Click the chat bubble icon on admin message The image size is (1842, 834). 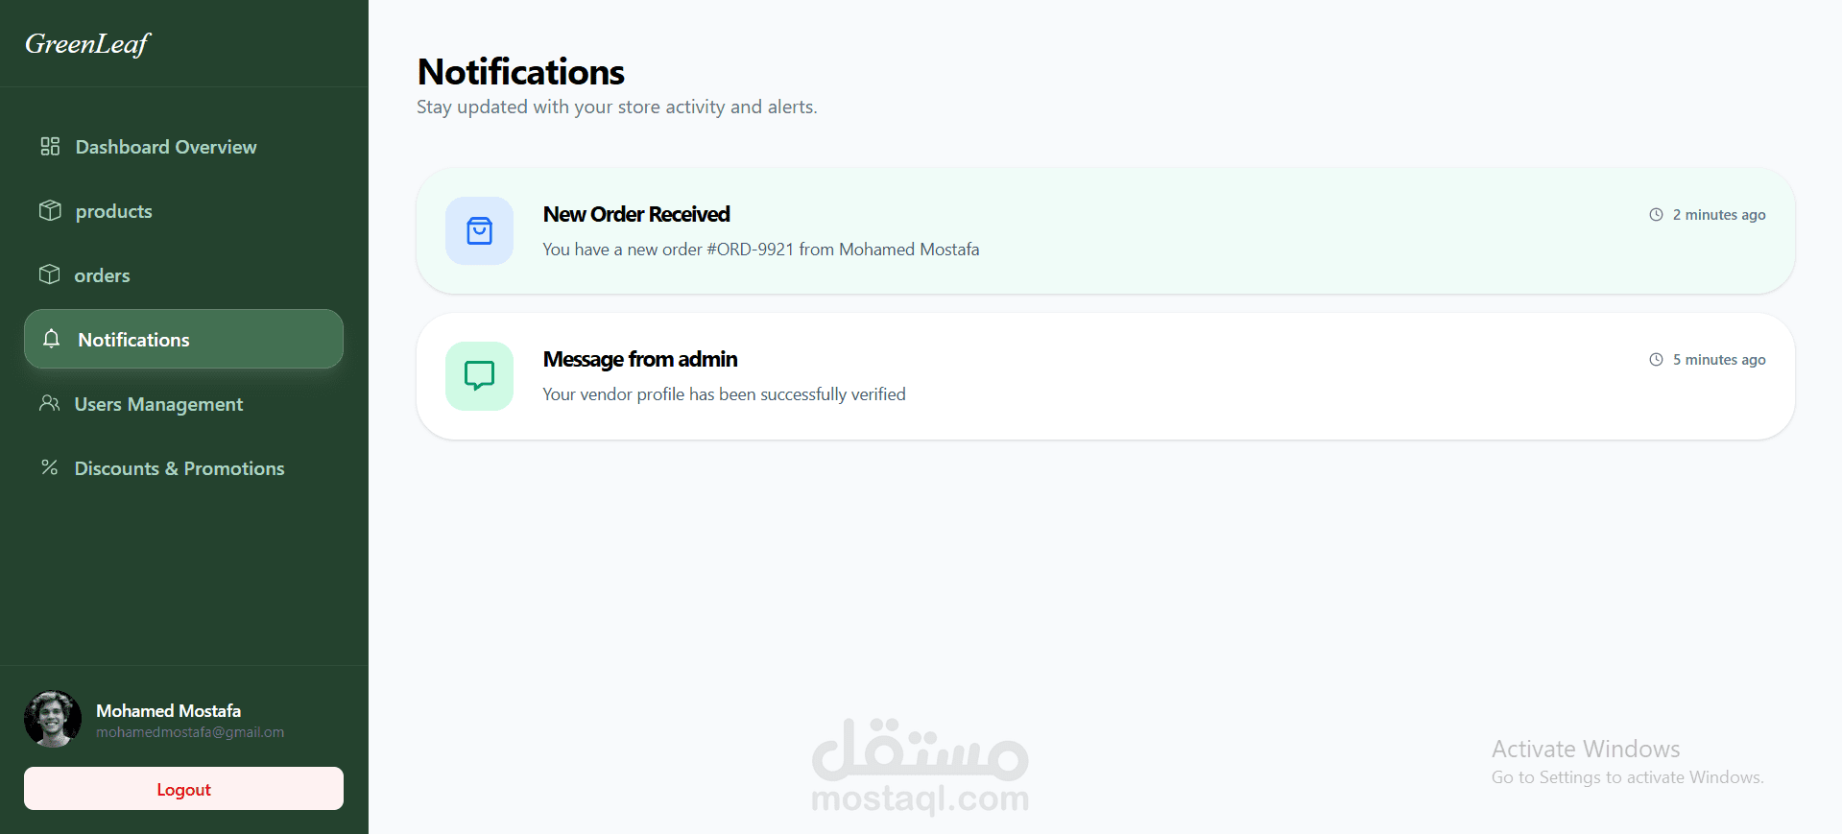point(479,375)
